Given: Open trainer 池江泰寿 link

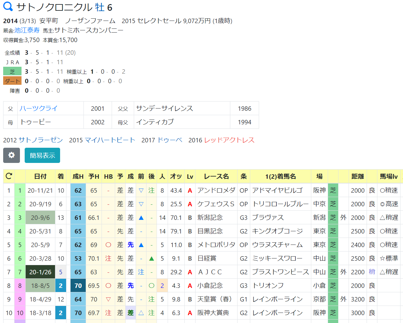Looking at the screenshot, I should pyautogui.click(x=27, y=30).
